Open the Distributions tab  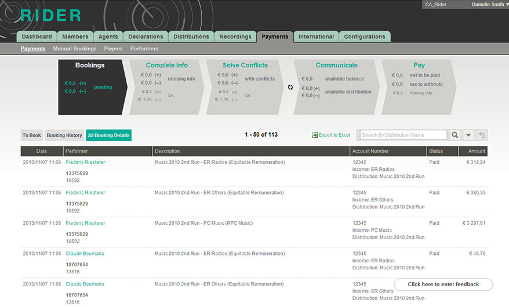click(x=191, y=36)
